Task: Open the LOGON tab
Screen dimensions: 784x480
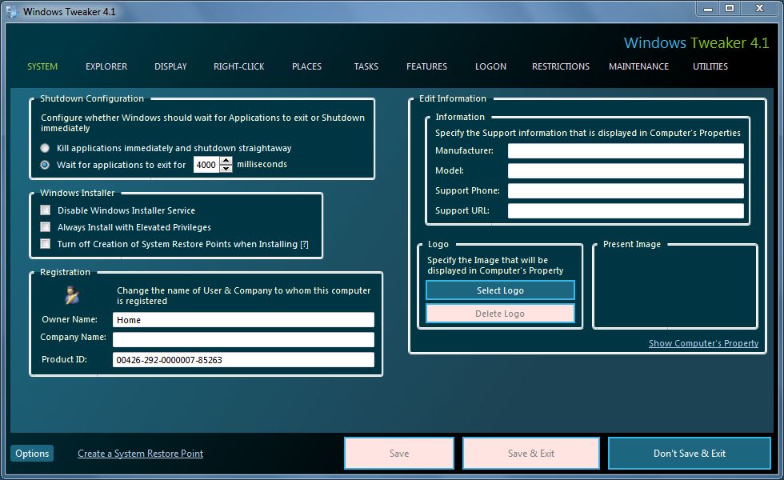Action: 490,66
